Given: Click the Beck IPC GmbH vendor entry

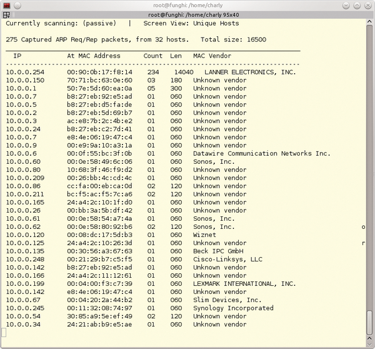Looking at the screenshot, I should 218,251.
